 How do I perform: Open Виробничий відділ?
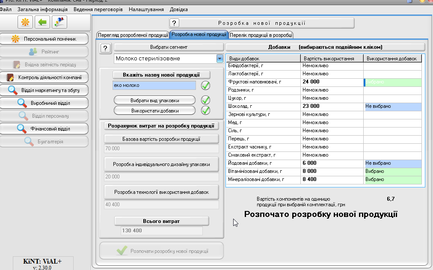(44, 103)
